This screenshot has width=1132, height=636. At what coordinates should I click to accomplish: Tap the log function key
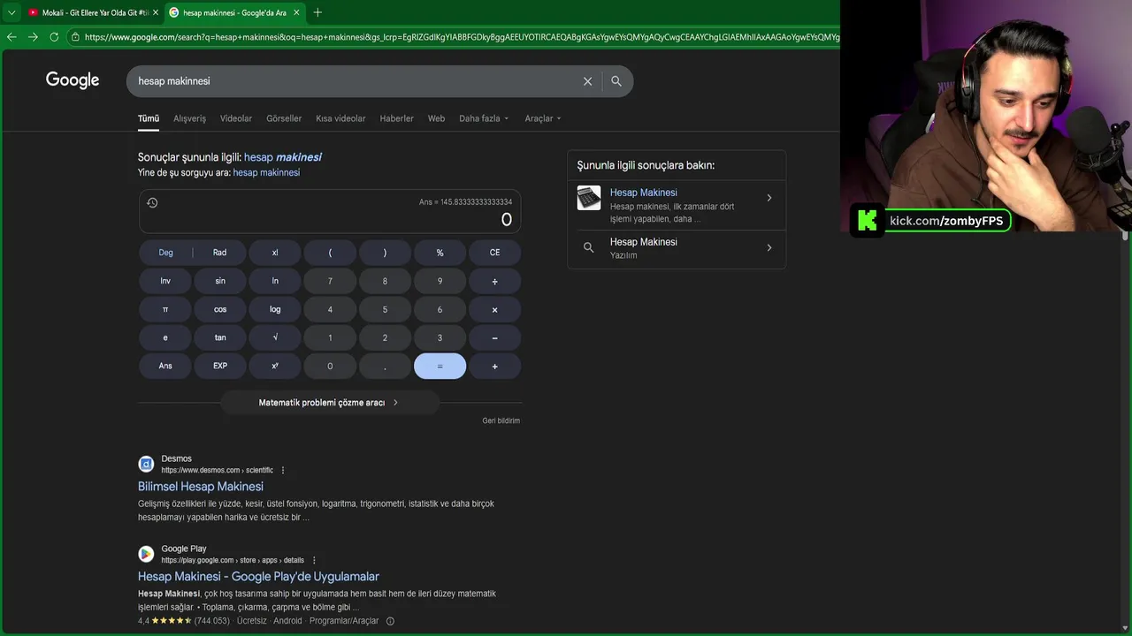275,309
